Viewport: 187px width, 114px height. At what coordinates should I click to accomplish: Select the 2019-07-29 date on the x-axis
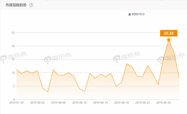pos(16,103)
